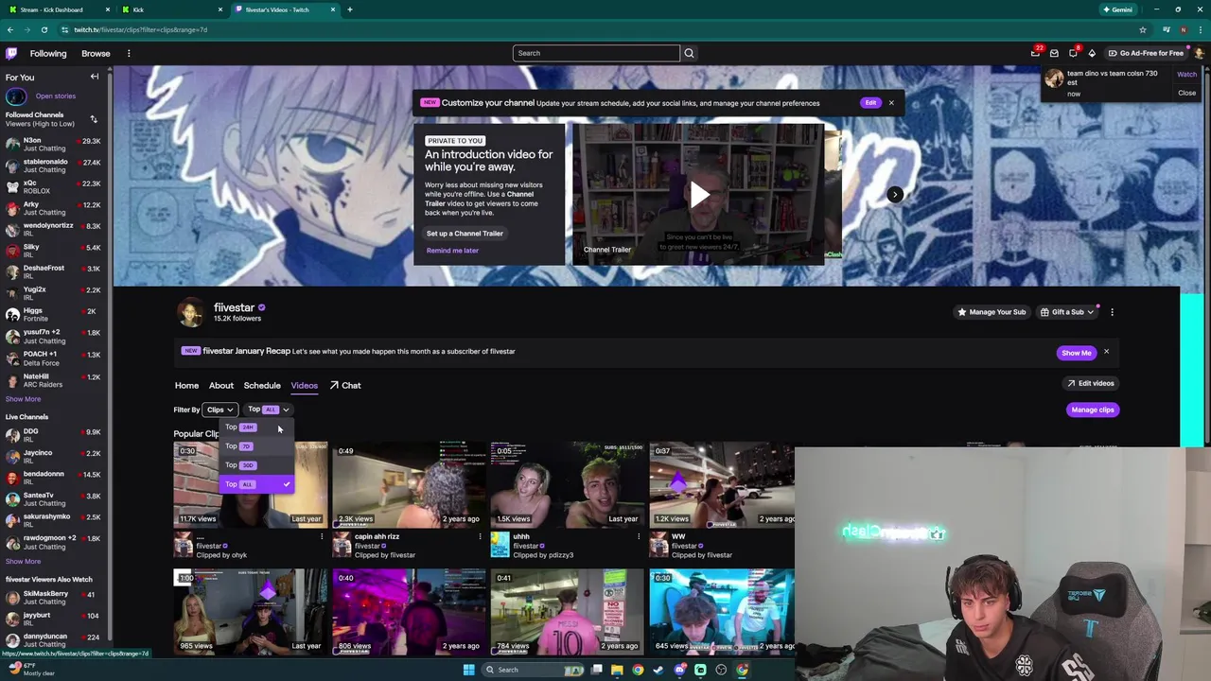This screenshot has width=1211, height=681.
Task: Open the notifications inbox with 22 badge
Action: pyautogui.click(x=1035, y=53)
